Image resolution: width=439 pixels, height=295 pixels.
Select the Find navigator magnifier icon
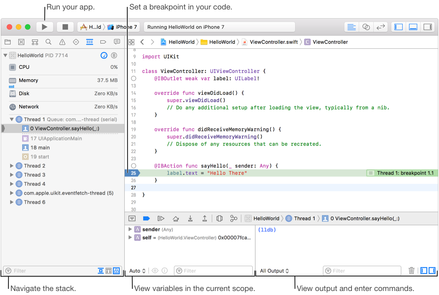pyautogui.click(x=48, y=42)
